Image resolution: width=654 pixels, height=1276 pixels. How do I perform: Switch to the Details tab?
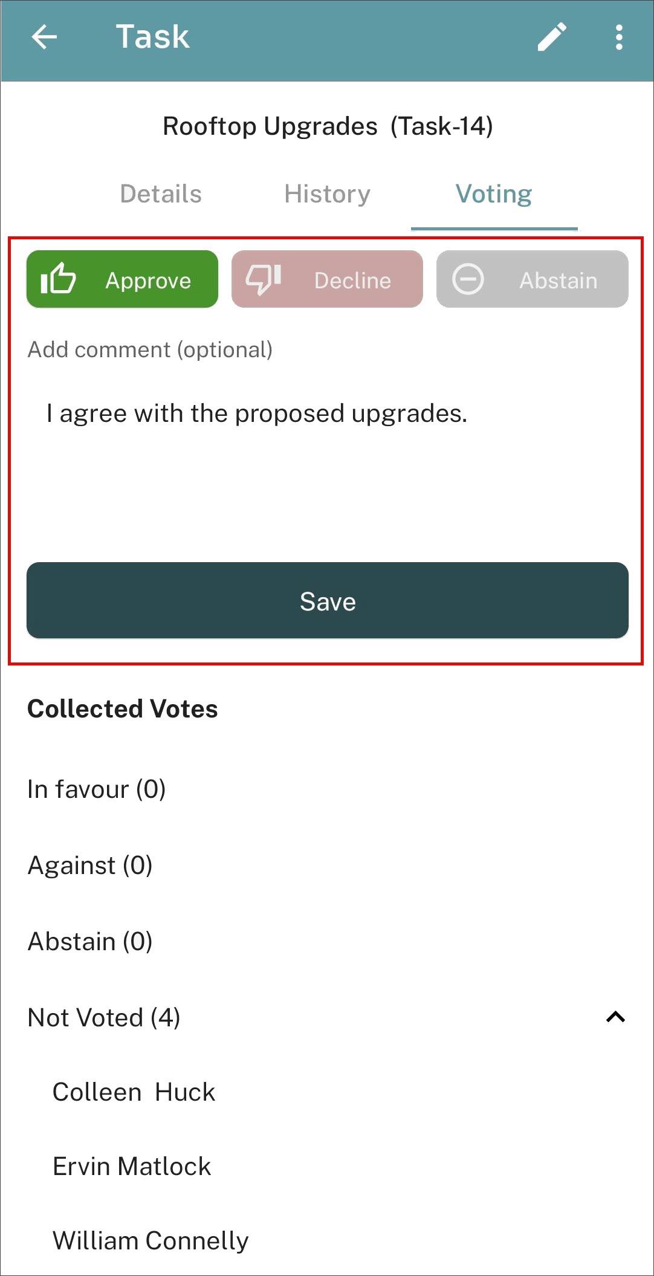[x=161, y=194]
